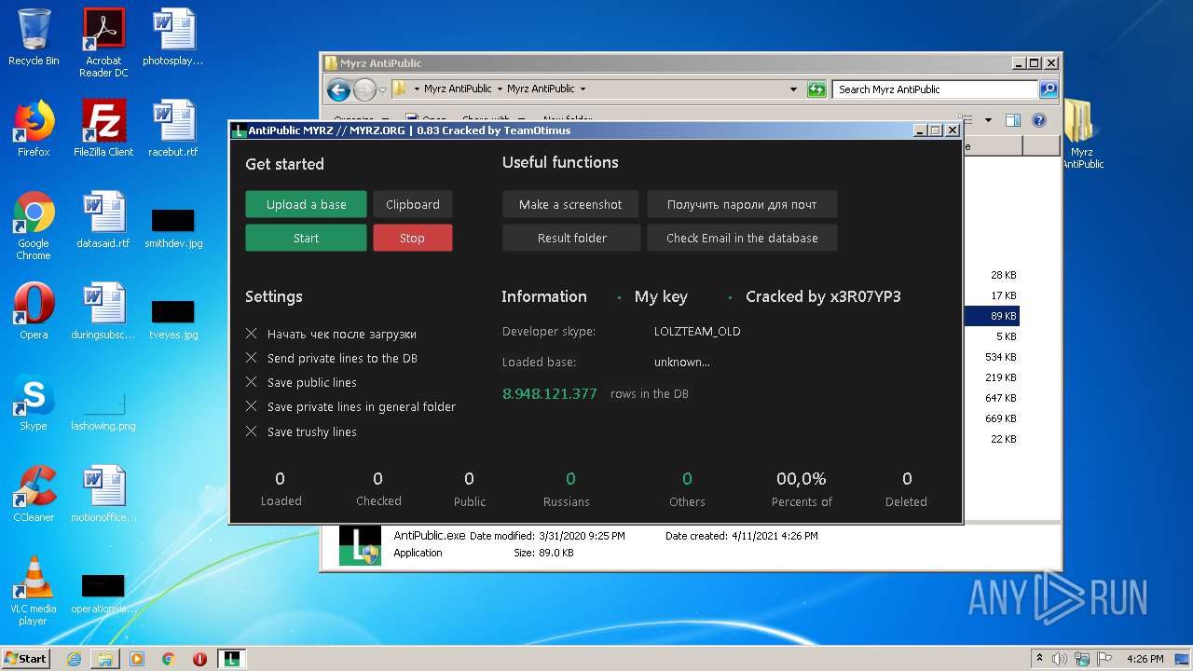The image size is (1193, 671).
Task: Switch to AntiPublic taskbar button
Action: pyautogui.click(x=232, y=659)
